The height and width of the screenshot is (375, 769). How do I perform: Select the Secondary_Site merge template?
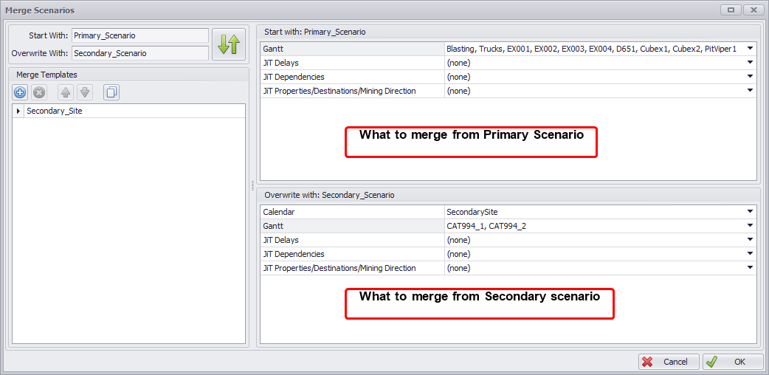click(55, 111)
